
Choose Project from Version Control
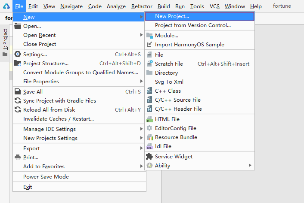click(x=192, y=25)
